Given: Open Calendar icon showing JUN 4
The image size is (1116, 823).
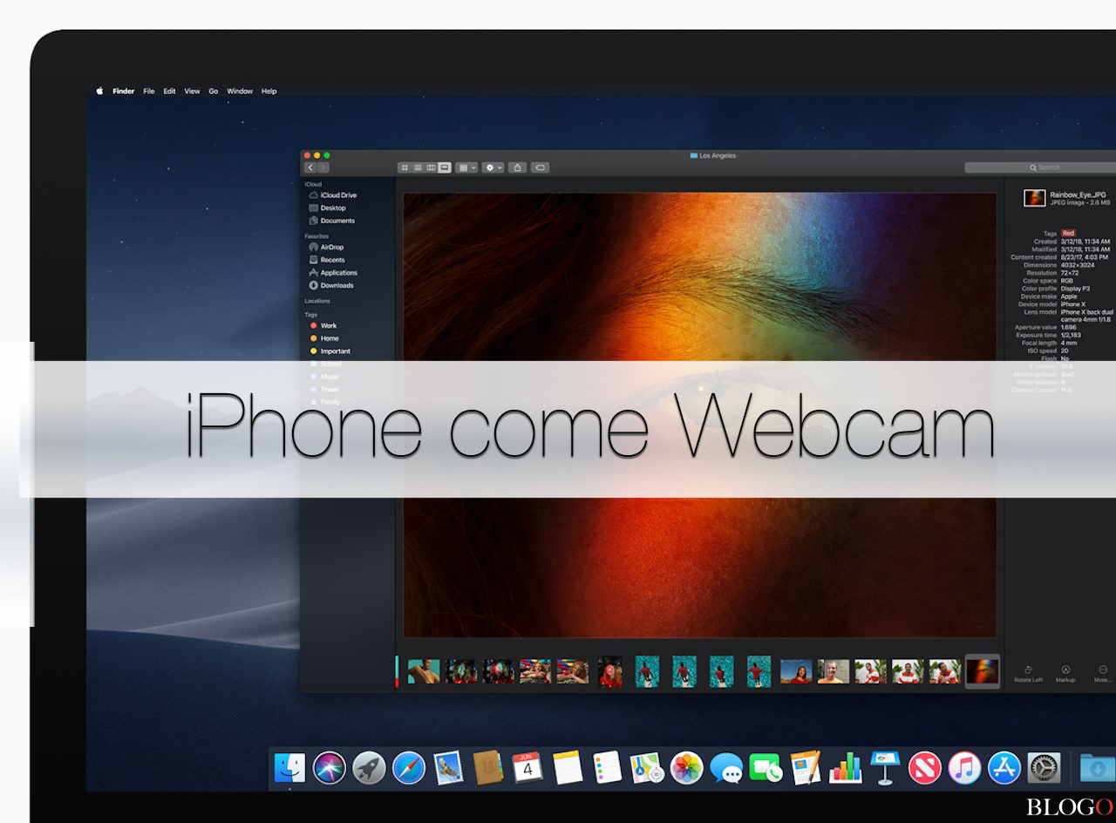Looking at the screenshot, I should [x=527, y=768].
